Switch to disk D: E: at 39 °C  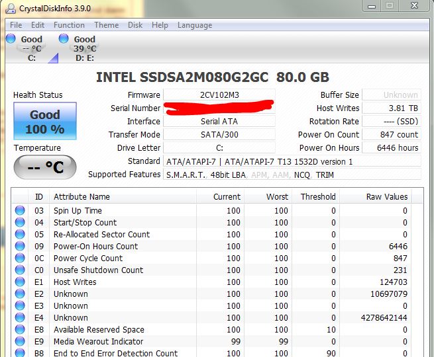(84, 48)
